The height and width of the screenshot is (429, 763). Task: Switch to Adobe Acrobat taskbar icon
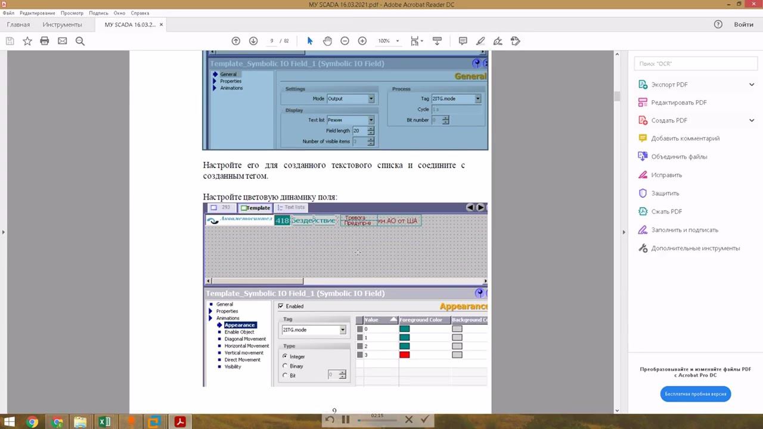click(x=180, y=422)
